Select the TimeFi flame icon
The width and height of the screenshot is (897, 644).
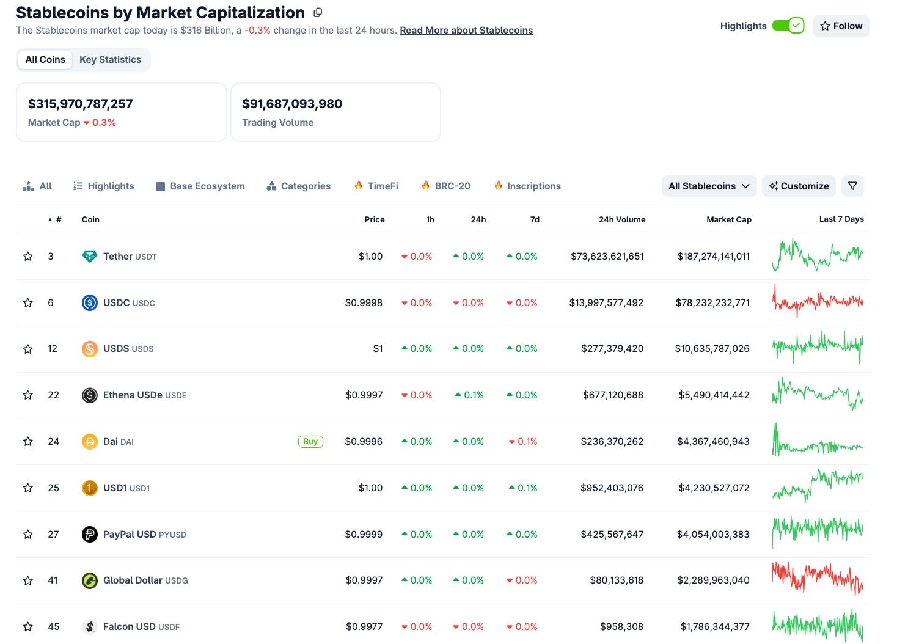point(358,185)
